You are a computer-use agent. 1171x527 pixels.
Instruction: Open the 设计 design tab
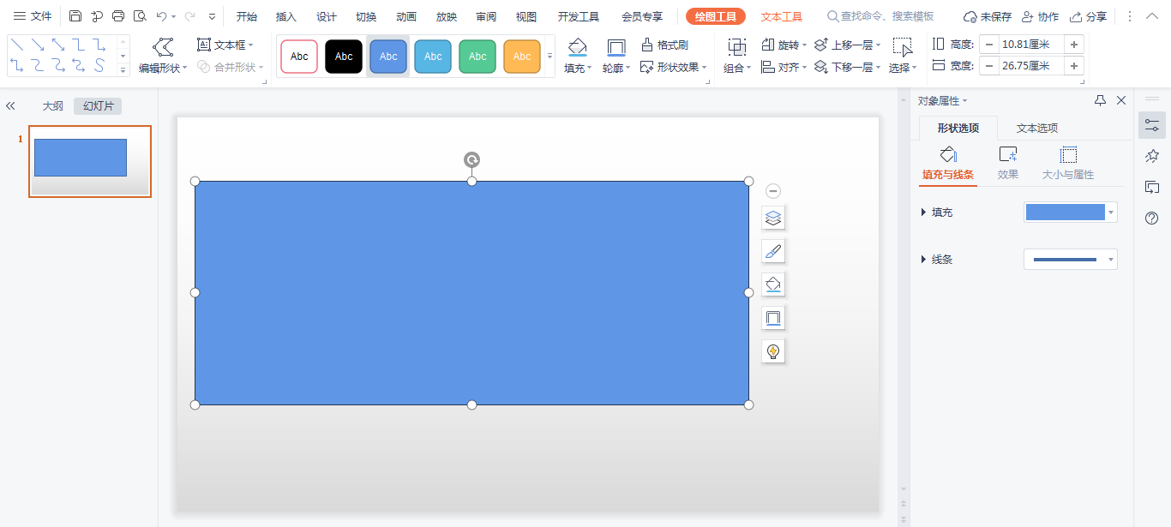(x=327, y=16)
